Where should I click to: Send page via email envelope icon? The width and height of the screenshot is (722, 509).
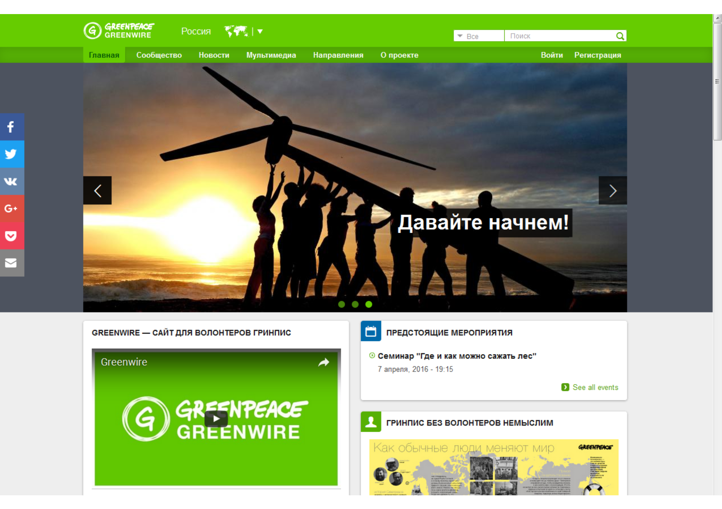tap(11, 263)
